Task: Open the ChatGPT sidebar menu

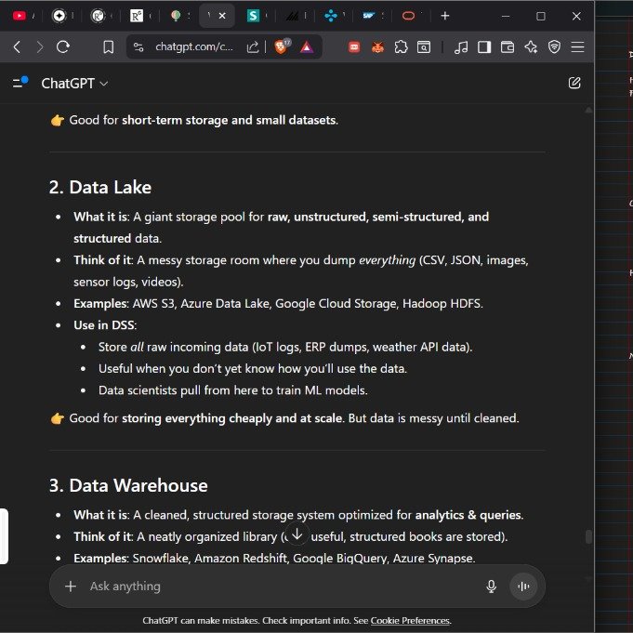Action: tap(20, 83)
